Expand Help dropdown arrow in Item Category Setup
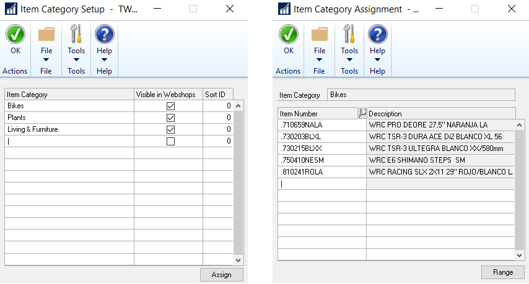The width and height of the screenshot is (529, 284). pyautogui.click(x=104, y=60)
